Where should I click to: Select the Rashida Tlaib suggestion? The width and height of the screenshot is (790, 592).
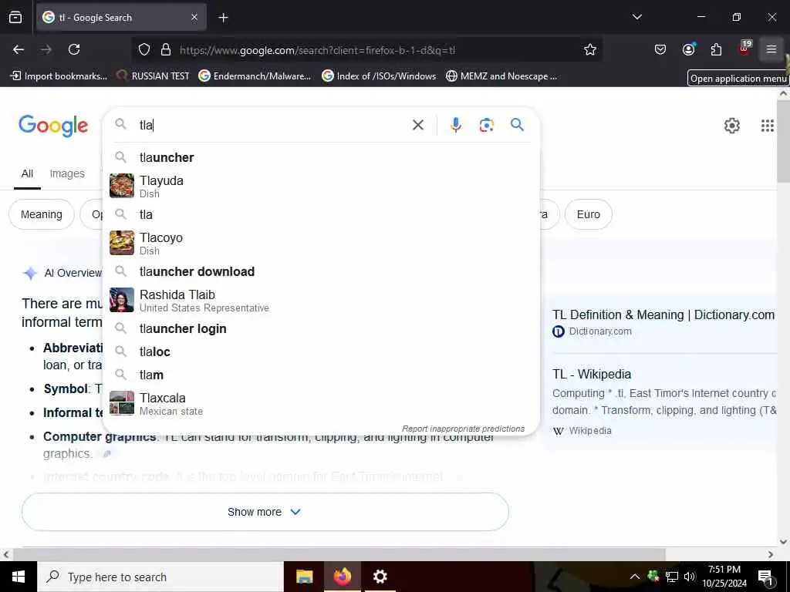tap(321, 300)
